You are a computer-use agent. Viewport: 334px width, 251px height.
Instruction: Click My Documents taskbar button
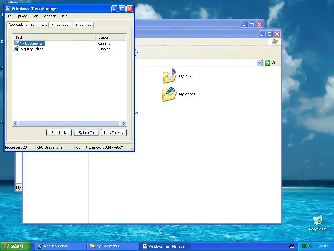(113, 246)
